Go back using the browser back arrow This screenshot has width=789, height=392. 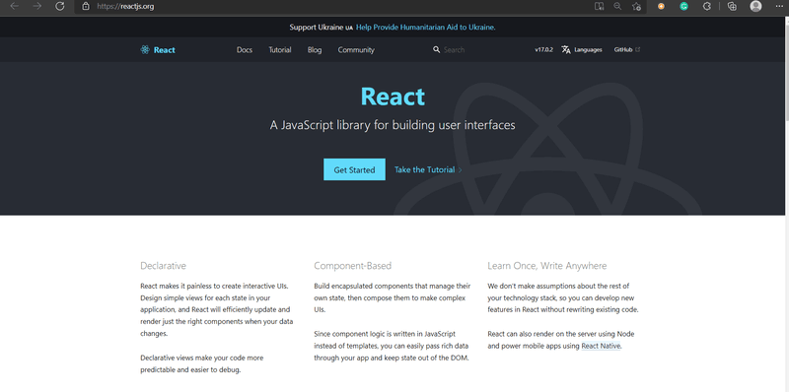(x=15, y=6)
